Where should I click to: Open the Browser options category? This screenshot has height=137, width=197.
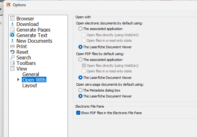point(25,19)
